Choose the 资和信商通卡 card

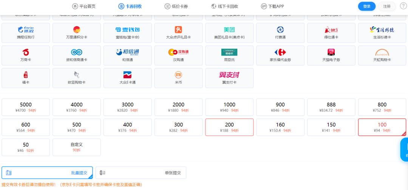pos(76,56)
